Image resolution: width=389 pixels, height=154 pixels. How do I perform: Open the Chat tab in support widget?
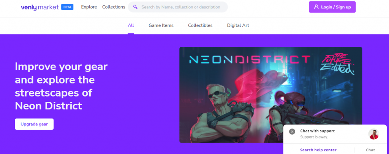(370, 150)
